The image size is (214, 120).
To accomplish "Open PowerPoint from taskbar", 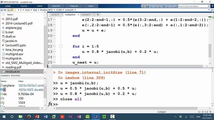I will click(37, 117).
